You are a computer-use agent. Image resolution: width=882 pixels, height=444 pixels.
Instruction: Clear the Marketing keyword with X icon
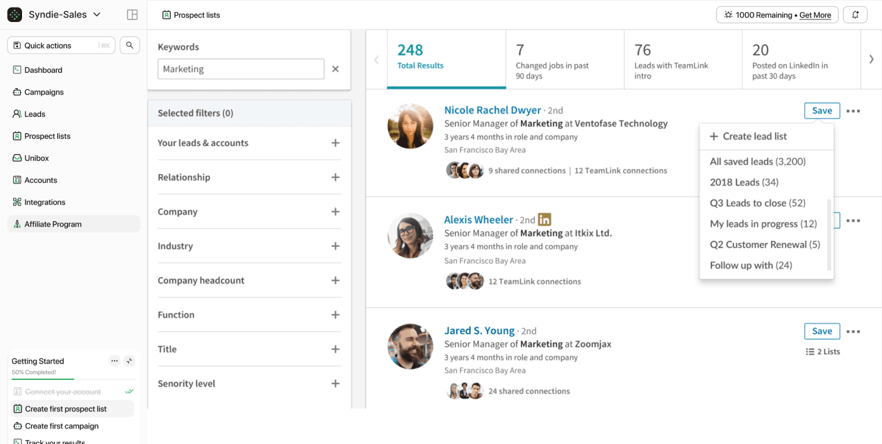[x=335, y=69]
